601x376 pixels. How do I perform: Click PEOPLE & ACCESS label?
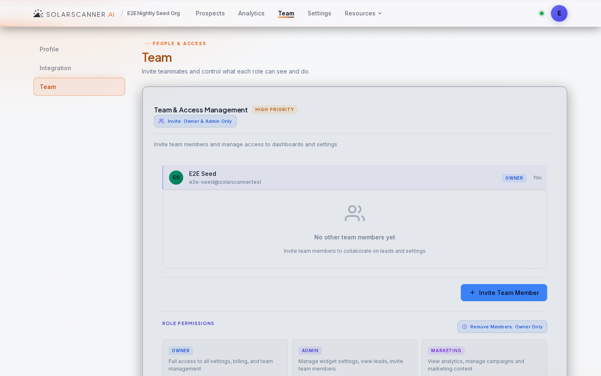pos(179,43)
